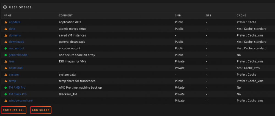Click the SMB column header
The image size is (275, 116).
click(x=178, y=15)
